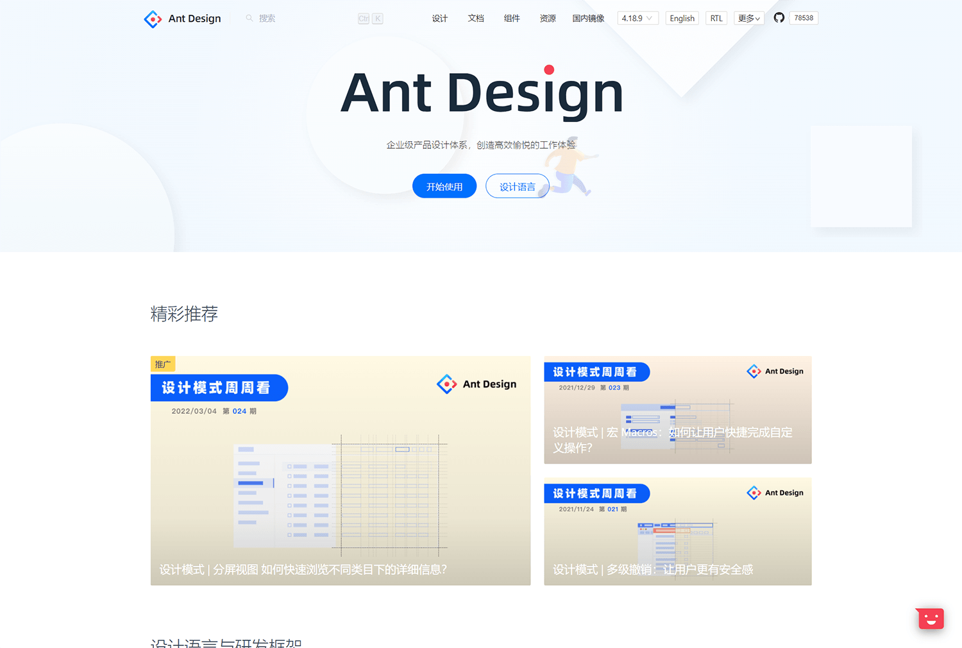
Task: Open the 国内镜像 menu item
Action: [588, 18]
